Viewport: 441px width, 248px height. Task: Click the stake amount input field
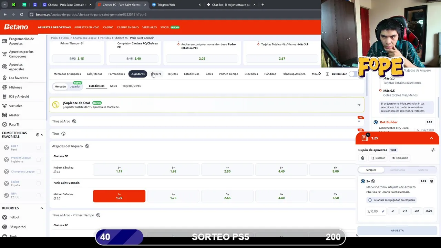coord(376,211)
